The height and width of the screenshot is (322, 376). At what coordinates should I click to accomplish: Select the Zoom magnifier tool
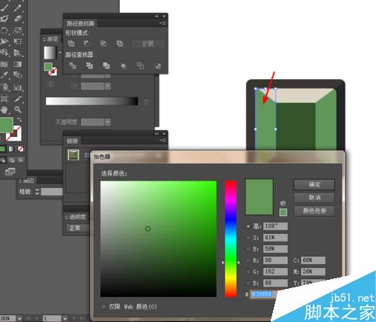pos(17,110)
